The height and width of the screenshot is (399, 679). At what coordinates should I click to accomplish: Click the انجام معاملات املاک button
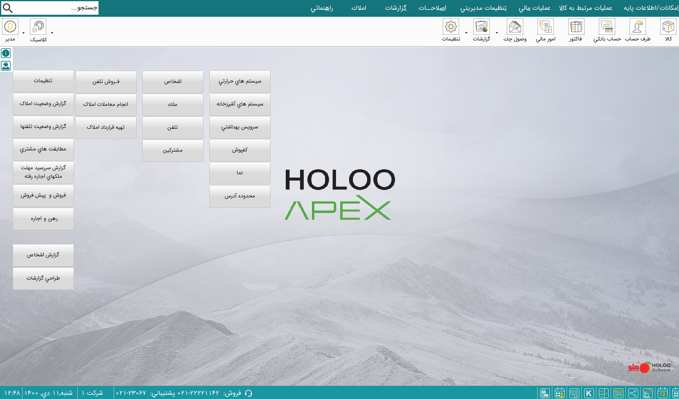(x=106, y=105)
